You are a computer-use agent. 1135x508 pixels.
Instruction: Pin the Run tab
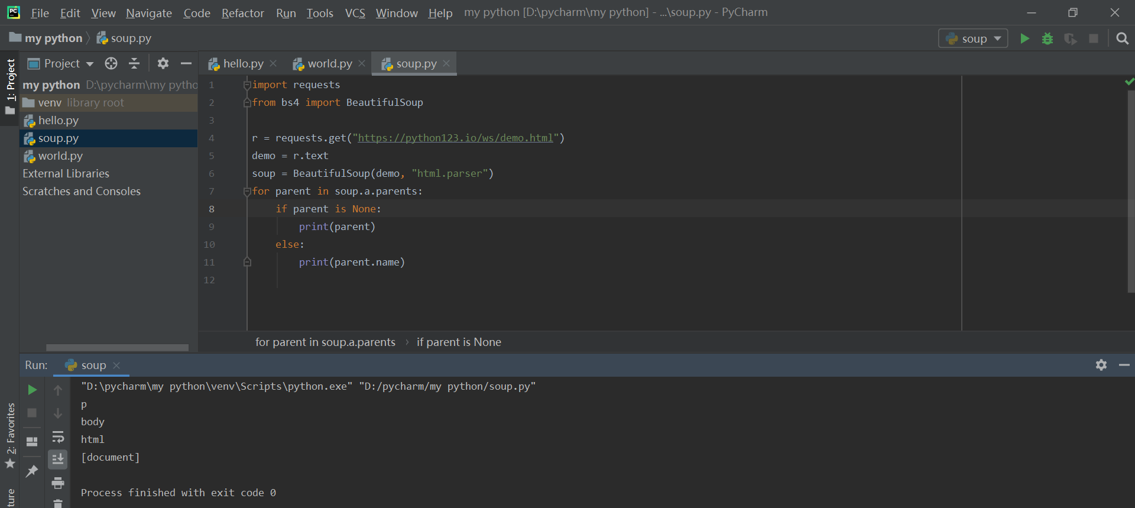(x=32, y=471)
